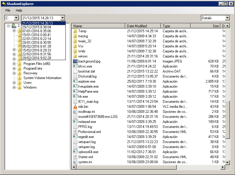Click the Starter.xml document icon
The height and width of the screenshot is (175, 235).
click(75, 157)
